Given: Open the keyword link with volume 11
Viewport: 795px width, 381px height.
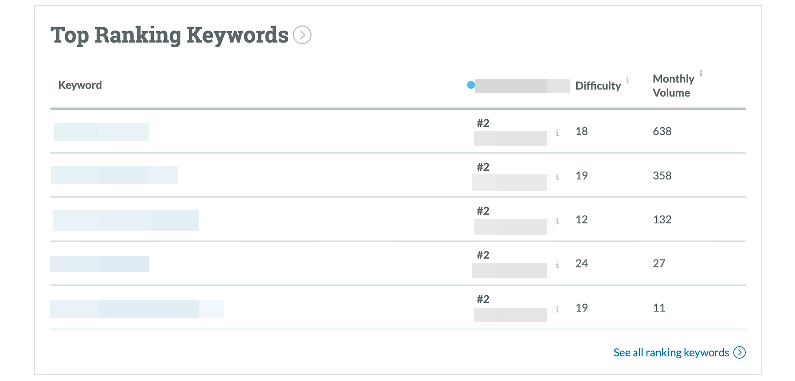Looking at the screenshot, I should (137, 309).
